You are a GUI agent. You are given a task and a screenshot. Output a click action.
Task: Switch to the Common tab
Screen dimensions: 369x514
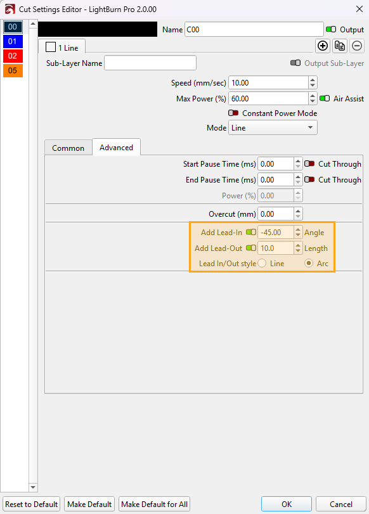coord(68,148)
